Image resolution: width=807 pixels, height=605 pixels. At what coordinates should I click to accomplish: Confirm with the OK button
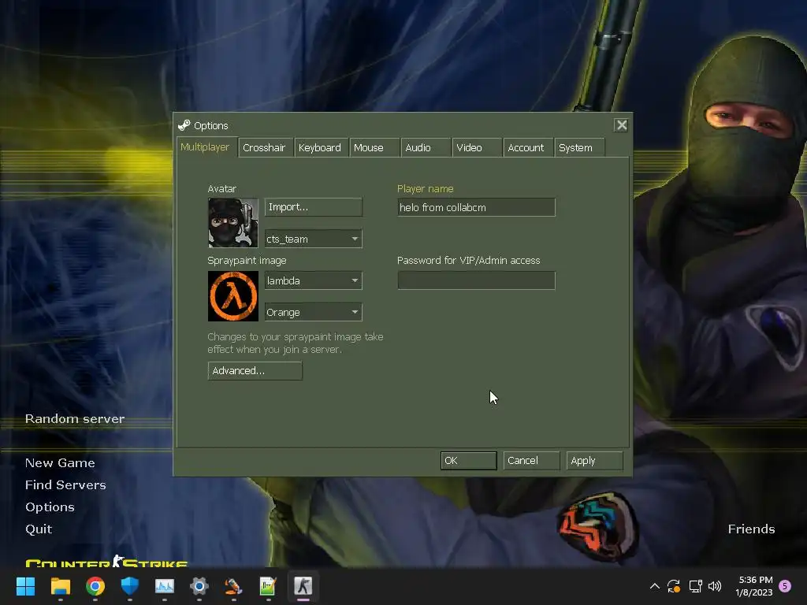468,460
